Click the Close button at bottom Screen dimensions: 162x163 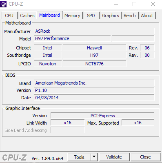145,157
